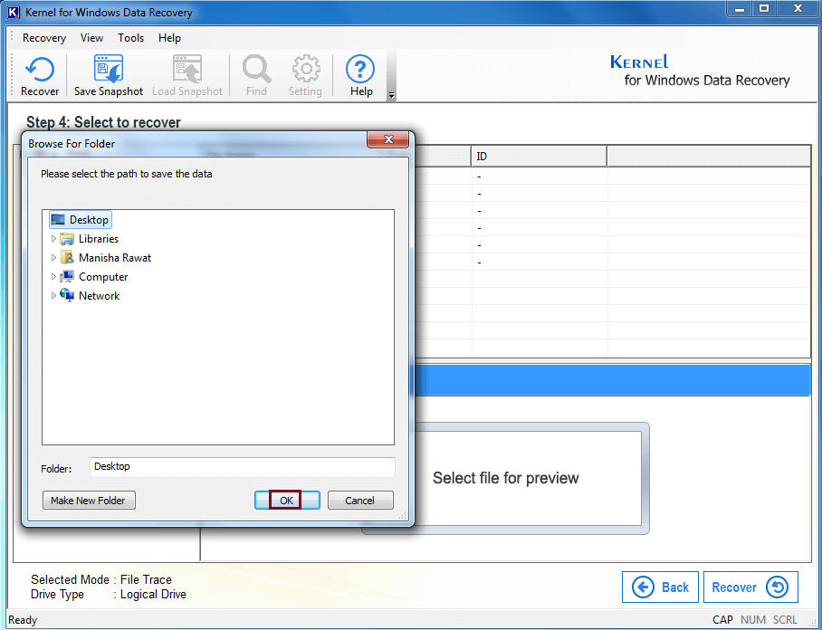822x630 pixels.
Task: Click the Recover toolbar icon
Action: tap(40, 69)
